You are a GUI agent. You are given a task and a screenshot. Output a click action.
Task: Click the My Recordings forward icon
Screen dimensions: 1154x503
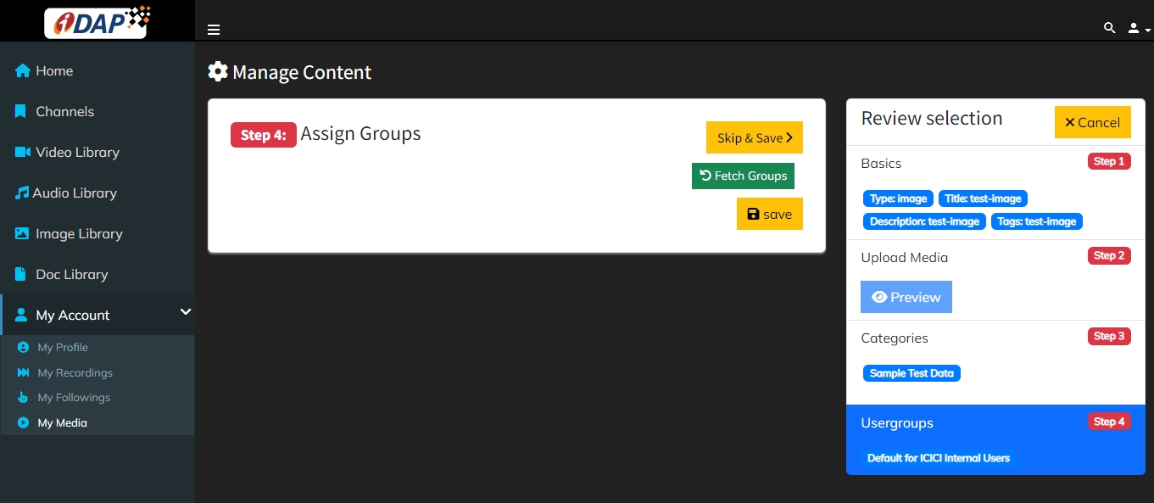click(x=24, y=372)
